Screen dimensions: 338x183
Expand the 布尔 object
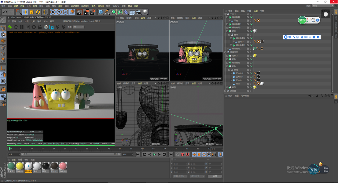tap(227, 87)
